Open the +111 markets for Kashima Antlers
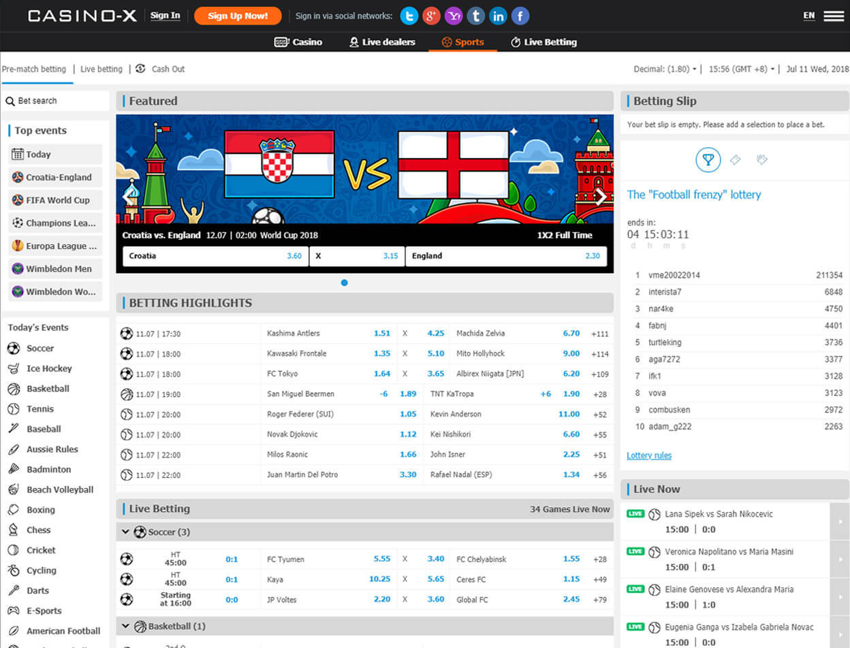The height and width of the screenshot is (648, 850). pyautogui.click(x=600, y=334)
